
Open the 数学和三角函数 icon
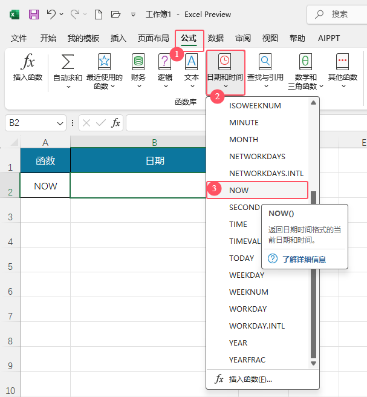coord(305,62)
